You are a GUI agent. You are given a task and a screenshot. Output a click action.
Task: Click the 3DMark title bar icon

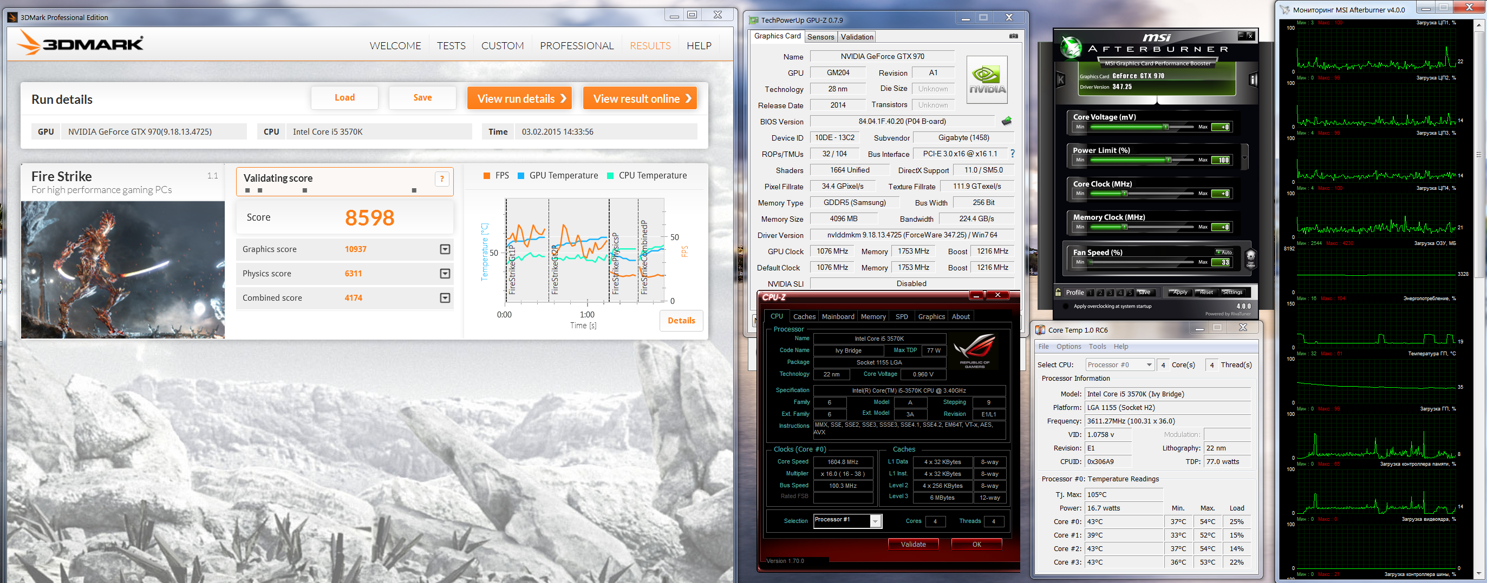(12, 17)
